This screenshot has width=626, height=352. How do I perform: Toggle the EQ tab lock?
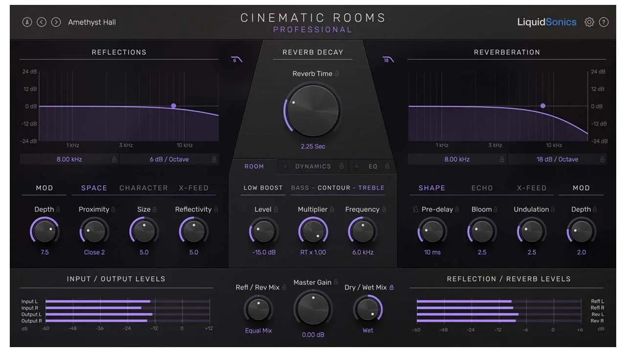[387, 166]
